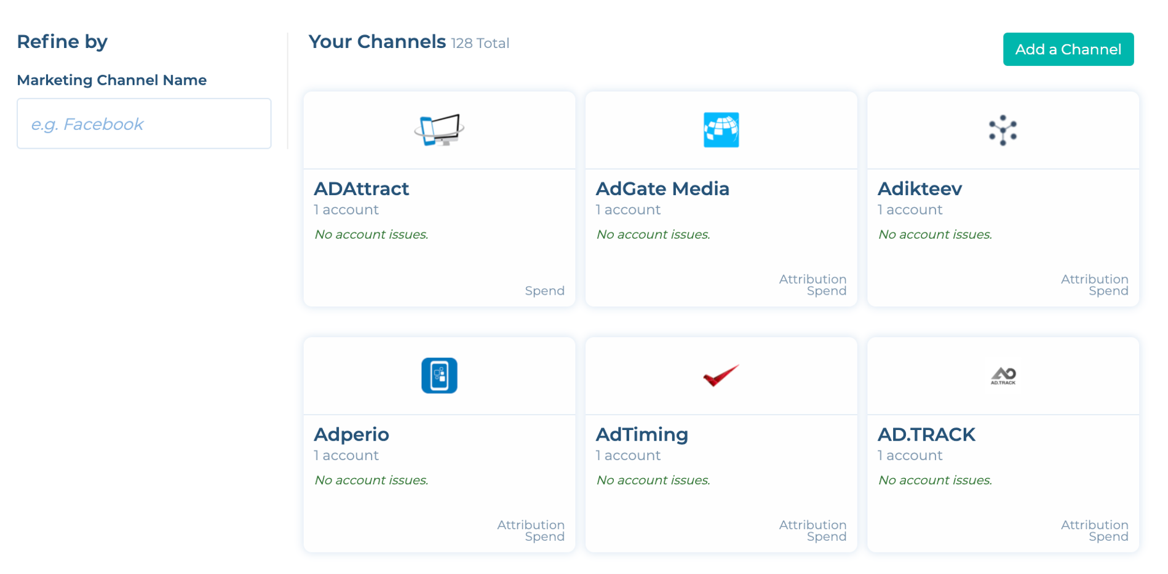Click "Attribution" label on AdGate Media card
This screenshot has height=574, width=1168.
(812, 279)
